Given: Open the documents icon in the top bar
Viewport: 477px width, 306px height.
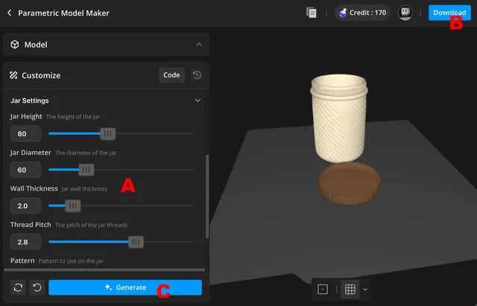Looking at the screenshot, I should [311, 13].
